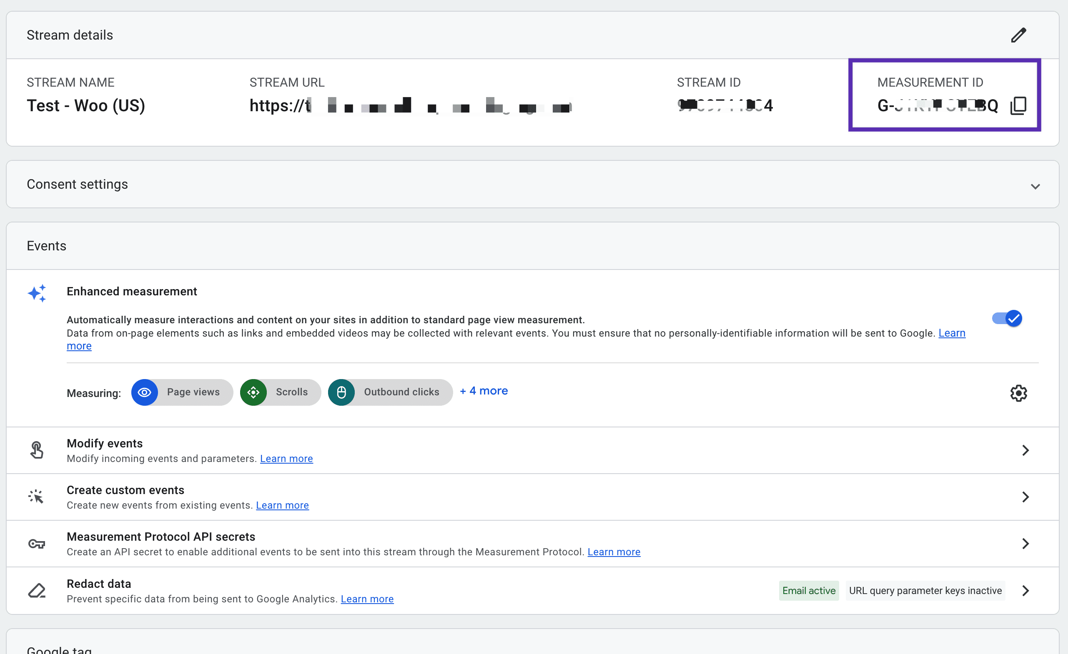
Task: Click the Enhanced measurement heading text
Action: (x=132, y=291)
